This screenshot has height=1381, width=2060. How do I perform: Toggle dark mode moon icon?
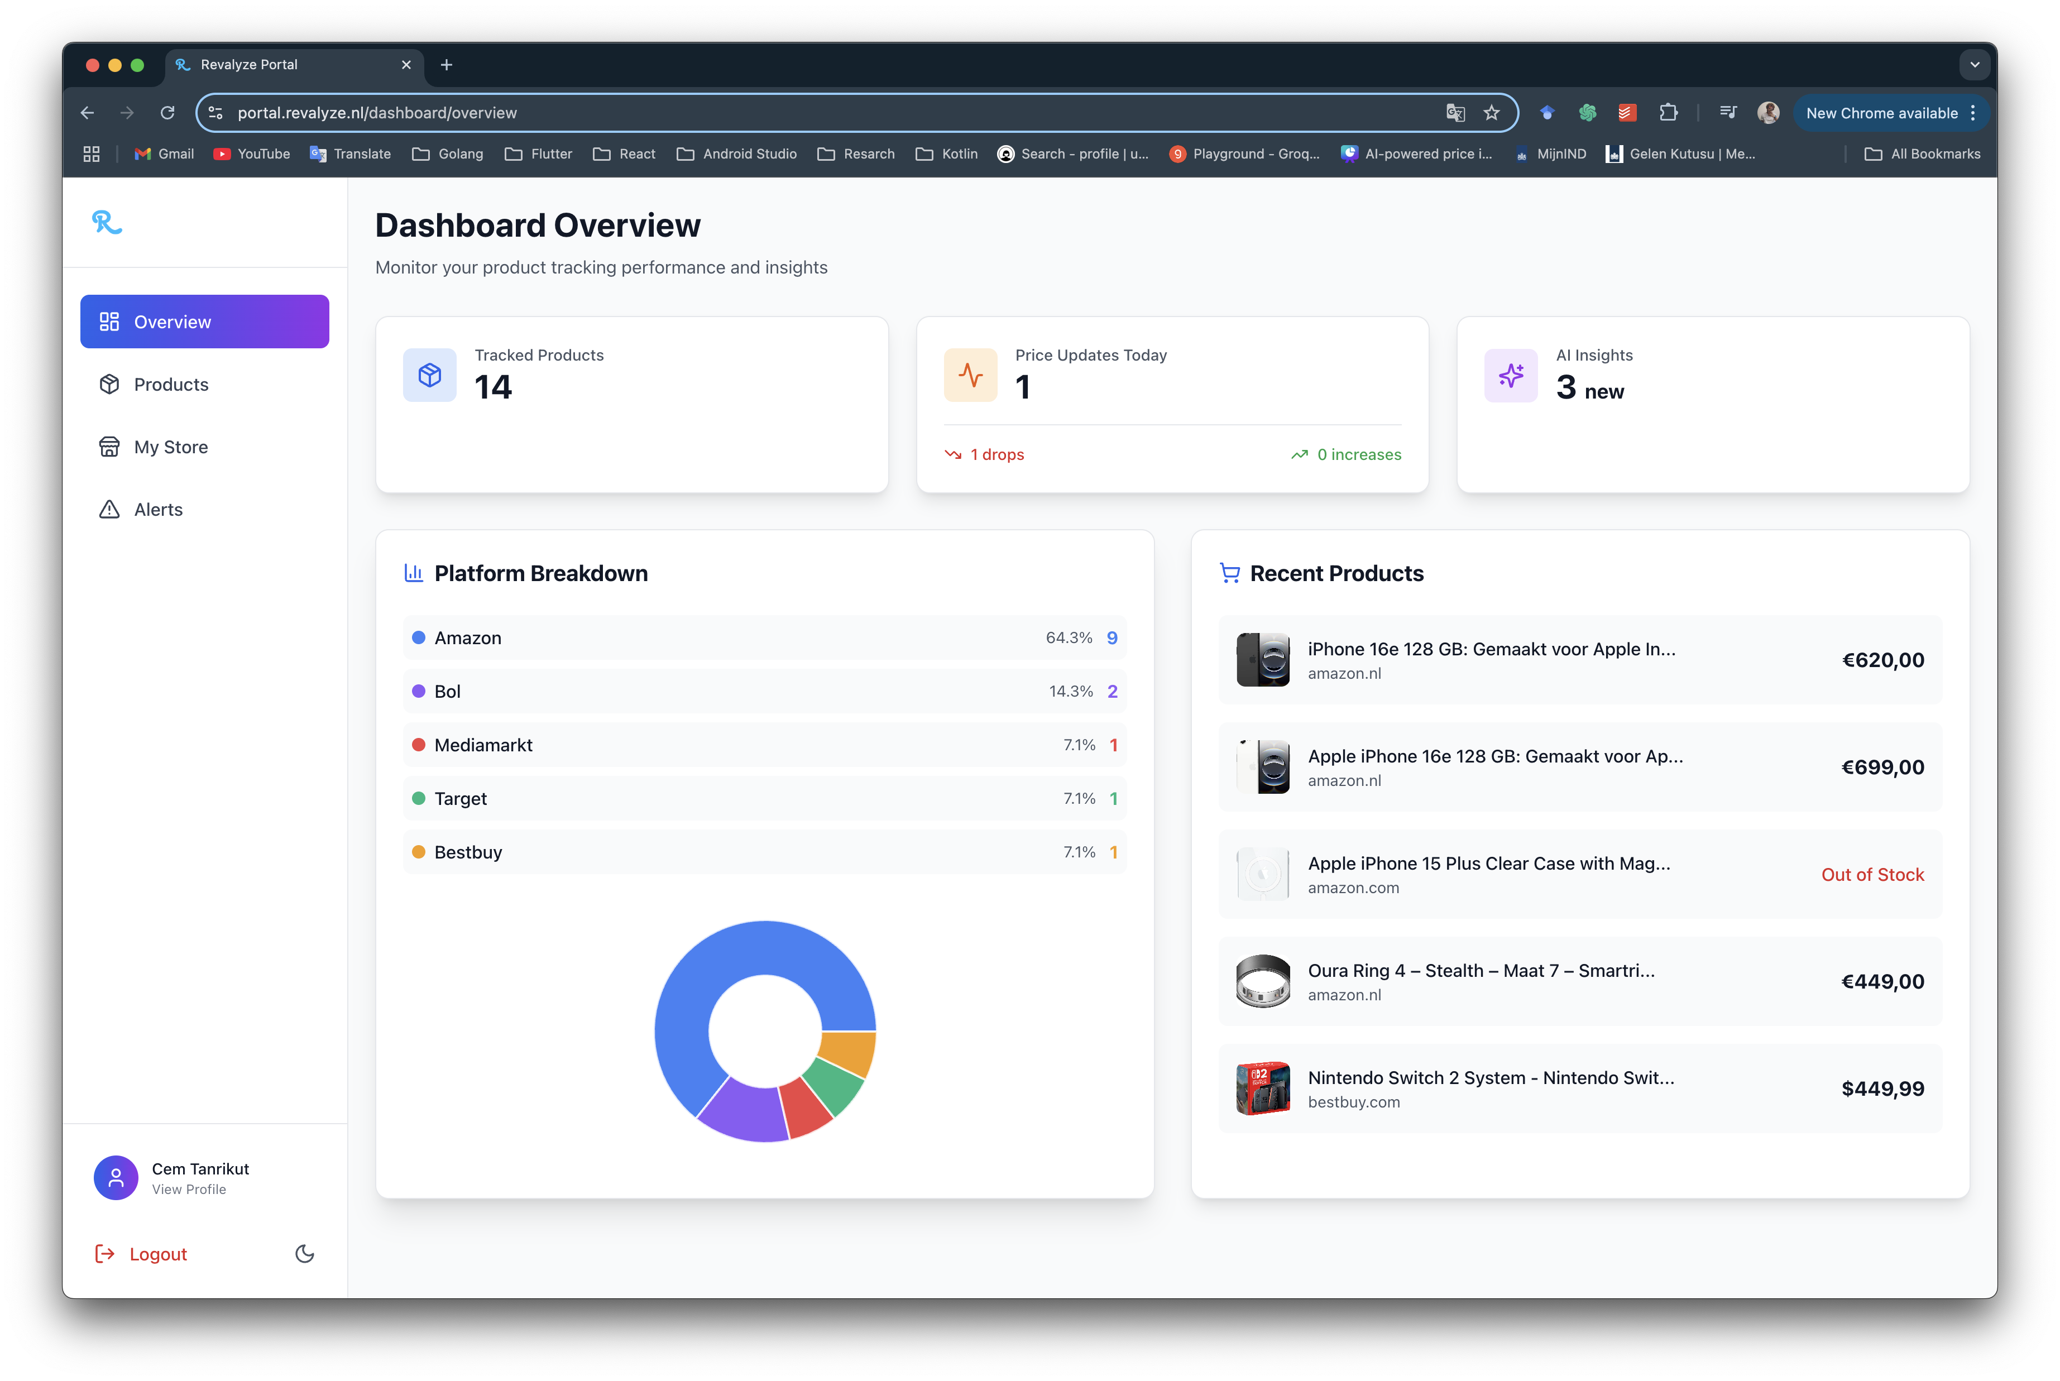305,1253
